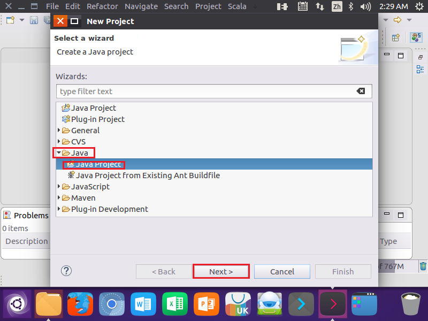Viewport: 428px width, 321px height.
Task: Open the Files manager in the dock
Action: [x=49, y=304]
